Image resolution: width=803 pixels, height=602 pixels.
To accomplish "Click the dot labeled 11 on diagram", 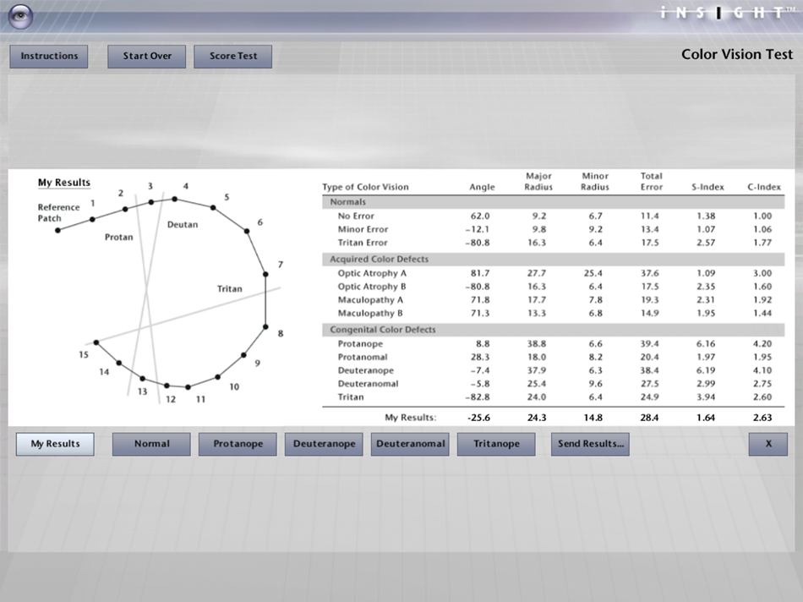I will (188, 387).
